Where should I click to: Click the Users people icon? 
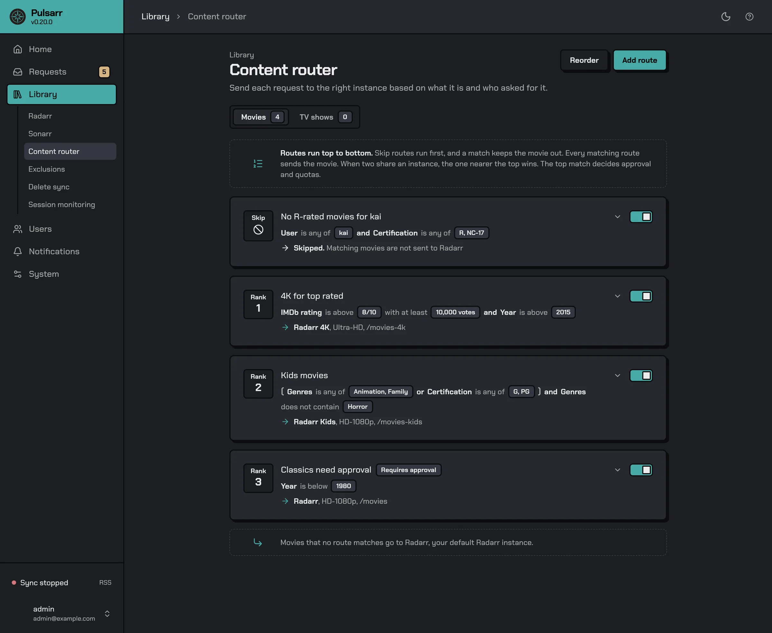(17, 229)
